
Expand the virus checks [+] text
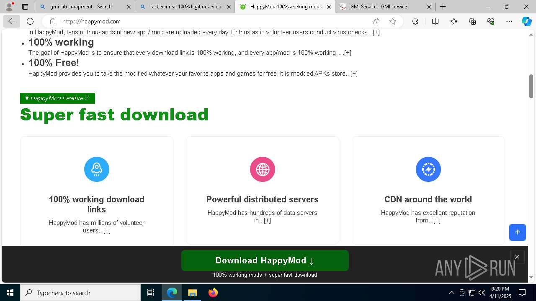376,32
